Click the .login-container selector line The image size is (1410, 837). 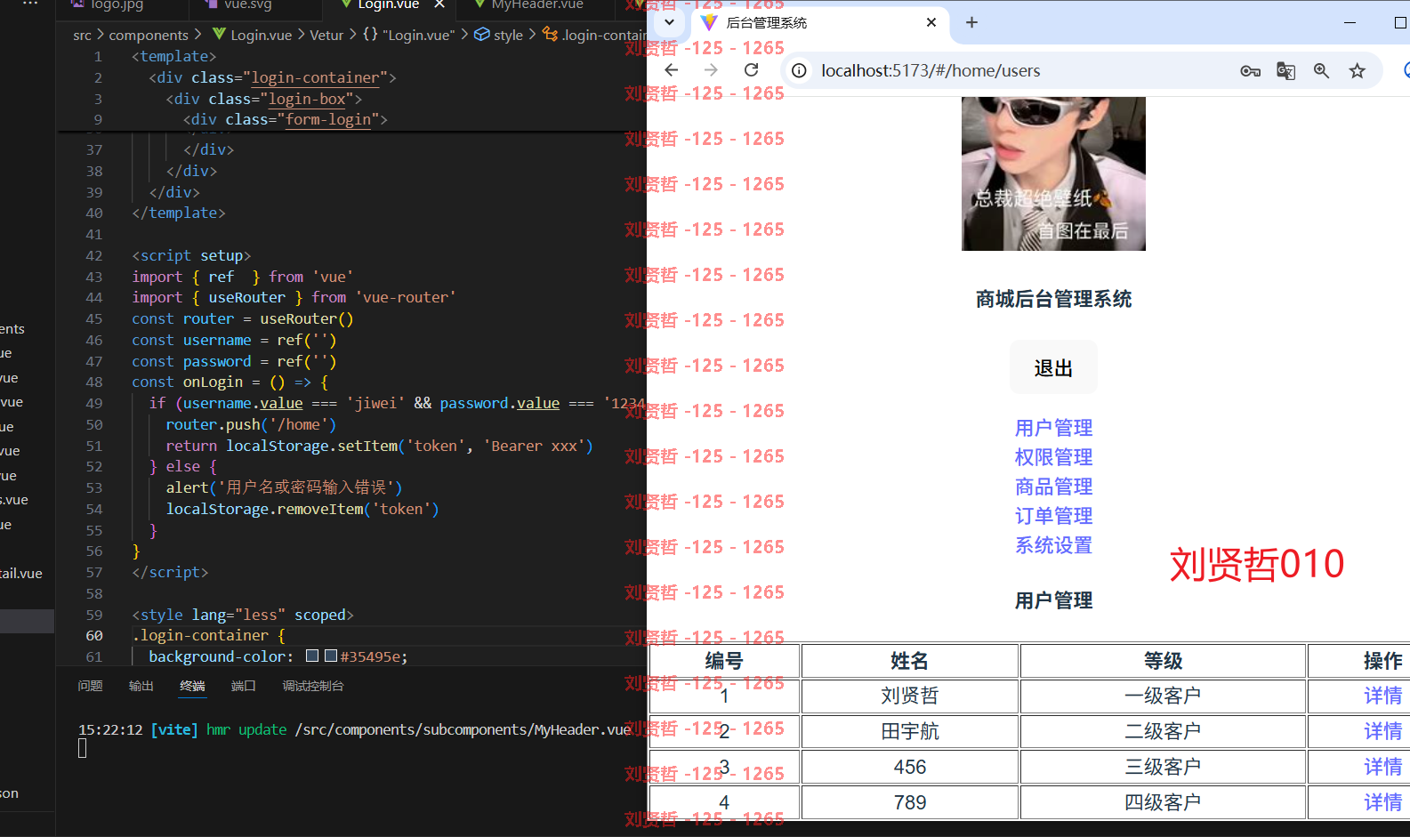(208, 635)
